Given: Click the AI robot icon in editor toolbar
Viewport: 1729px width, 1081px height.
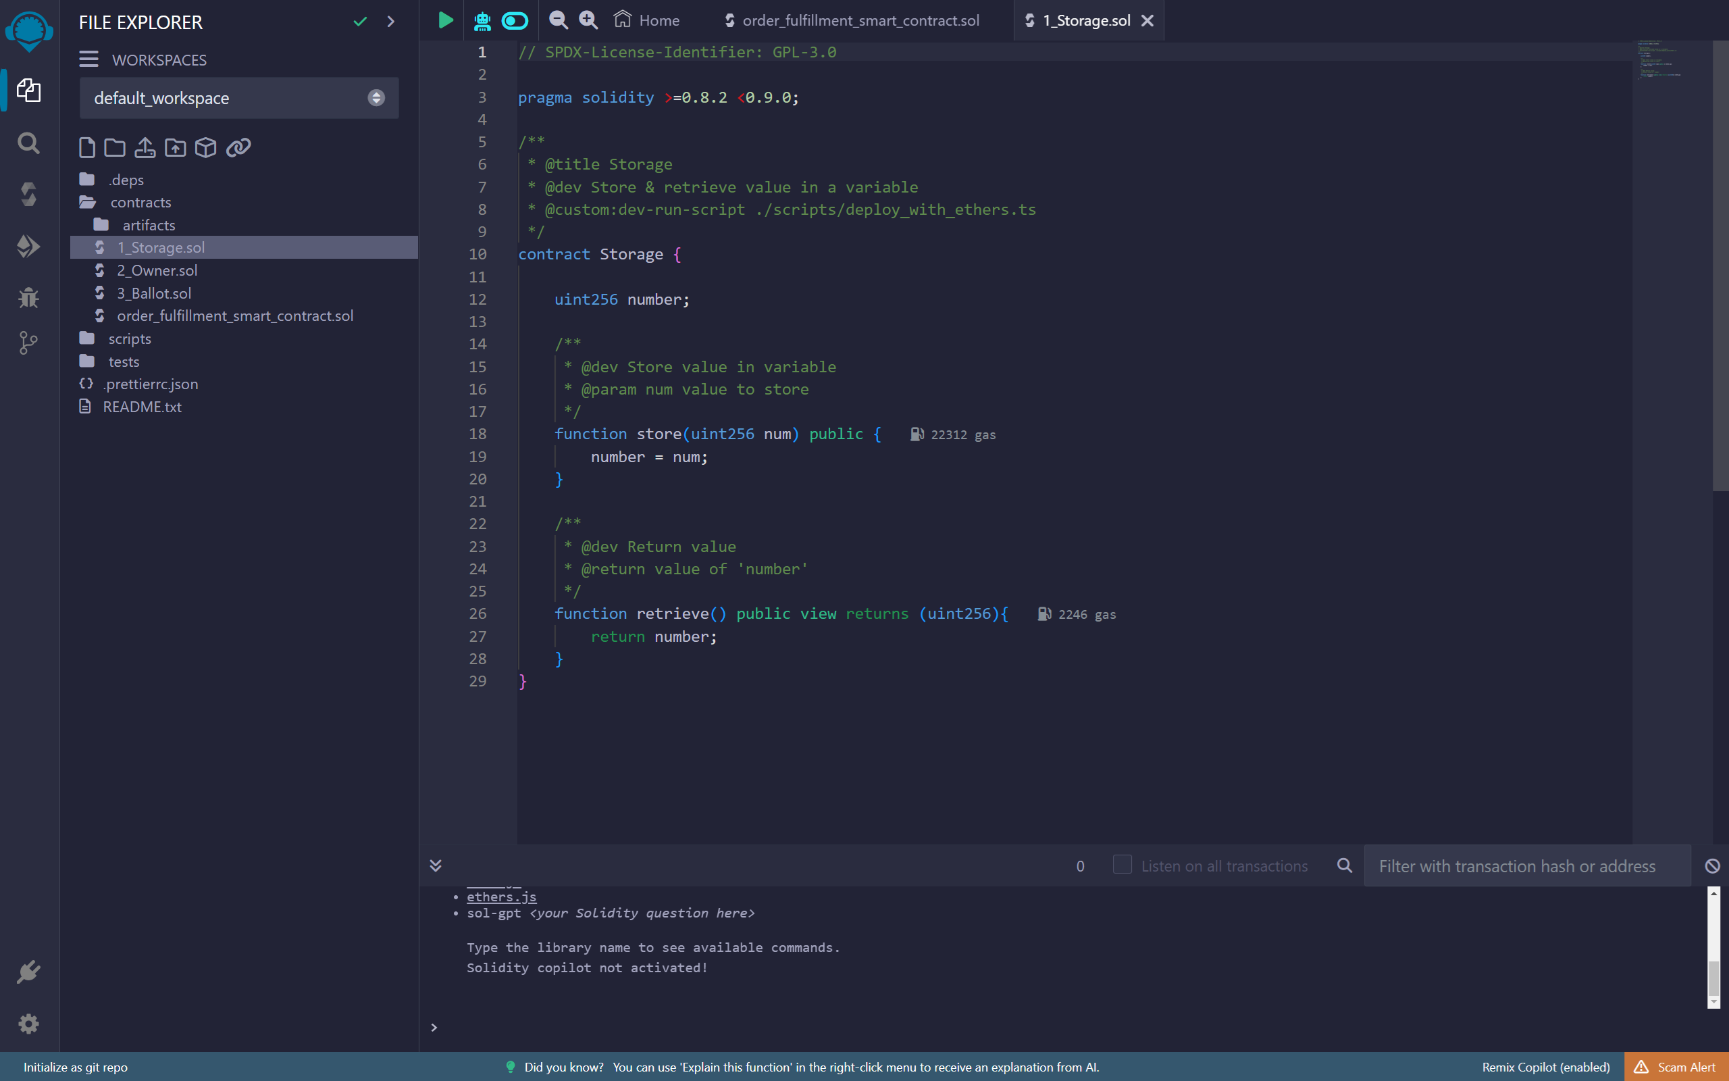Looking at the screenshot, I should click(482, 21).
